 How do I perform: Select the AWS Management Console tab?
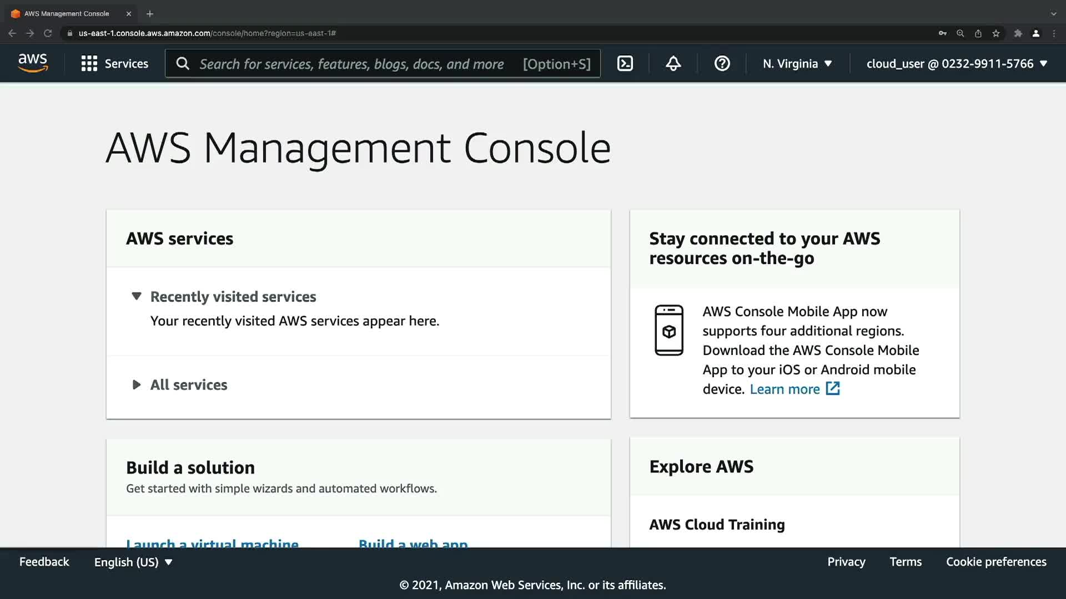[x=67, y=14]
